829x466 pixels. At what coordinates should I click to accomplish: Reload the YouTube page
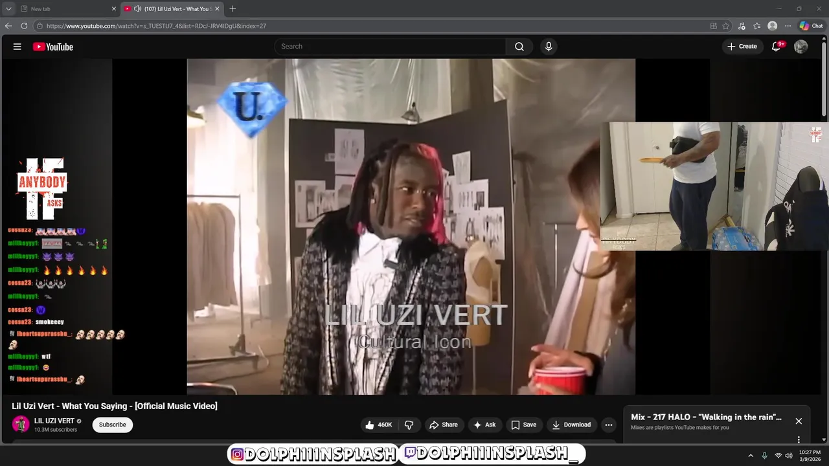coord(24,26)
